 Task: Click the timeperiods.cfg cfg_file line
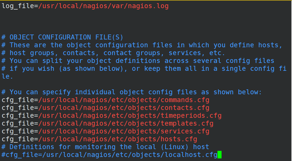pos(112,115)
